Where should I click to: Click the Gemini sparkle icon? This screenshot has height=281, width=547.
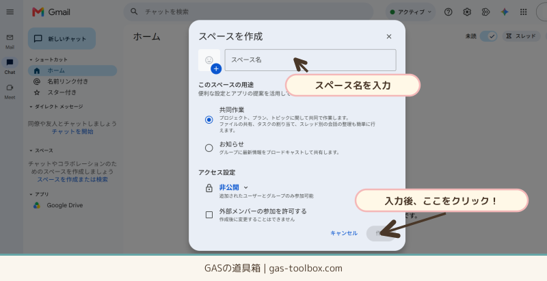[505, 12]
